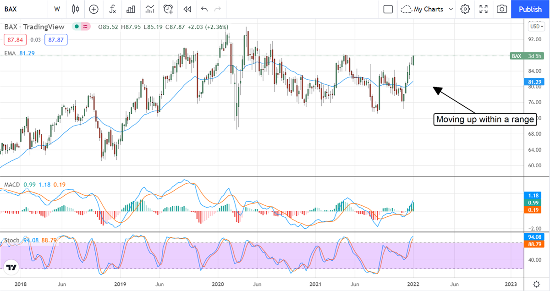Click the BAX symbol search field
This screenshot has height=291, width=550.
click(x=23, y=9)
